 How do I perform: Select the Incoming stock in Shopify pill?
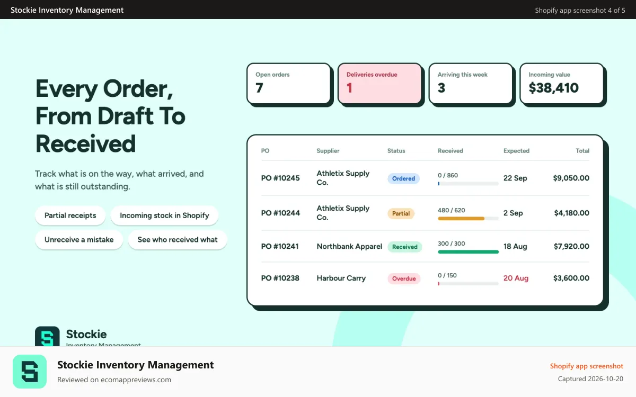coord(164,215)
